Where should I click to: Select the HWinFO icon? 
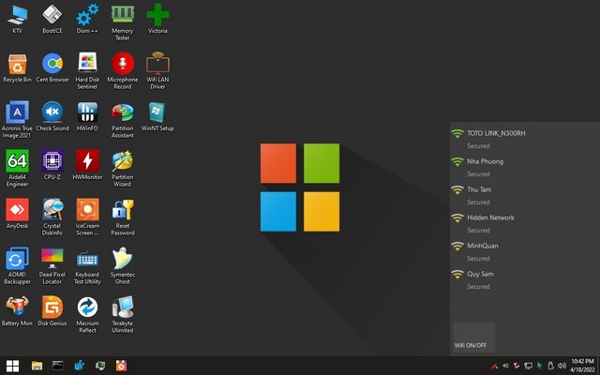tap(87, 116)
